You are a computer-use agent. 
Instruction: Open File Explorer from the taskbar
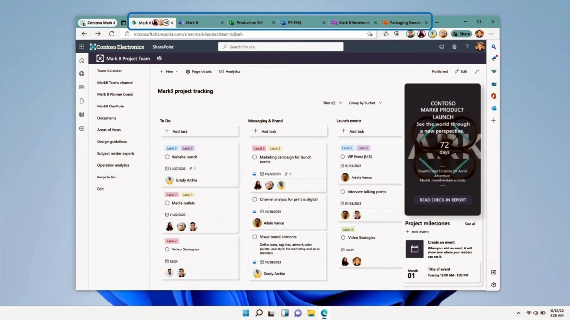tap(311, 313)
